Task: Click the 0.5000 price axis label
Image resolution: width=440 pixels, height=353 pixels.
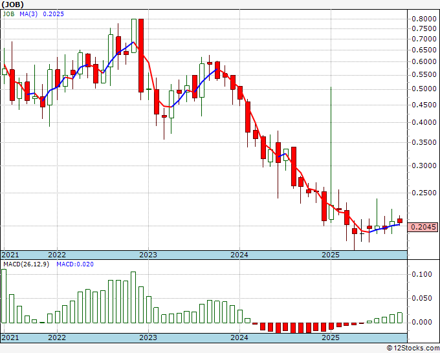Action: coord(424,89)
